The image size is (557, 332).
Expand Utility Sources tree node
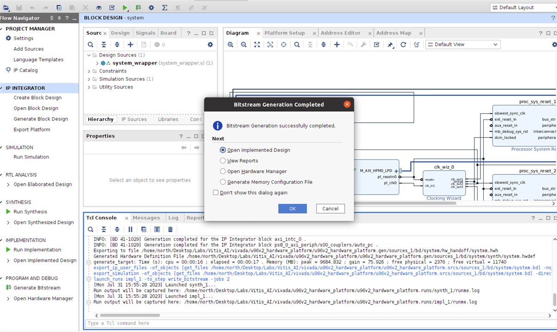coord(89,87)
